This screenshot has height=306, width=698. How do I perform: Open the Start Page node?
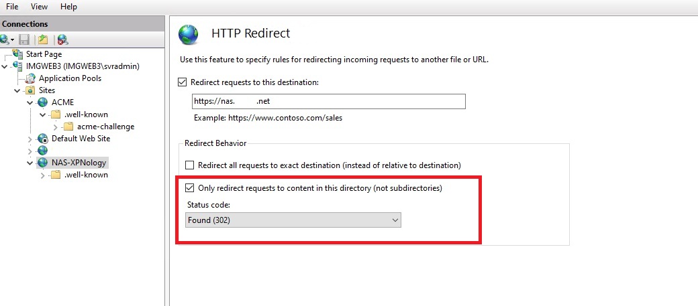(44, 54)
